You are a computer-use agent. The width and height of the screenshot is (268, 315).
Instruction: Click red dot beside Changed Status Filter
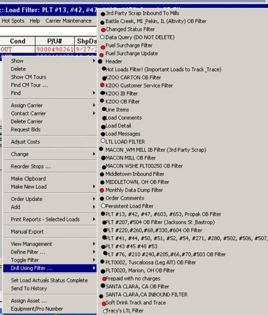point(104,30)
